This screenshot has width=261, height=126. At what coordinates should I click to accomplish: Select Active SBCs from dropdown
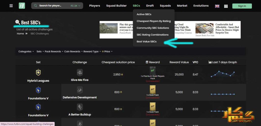click(x=144, y=14)
